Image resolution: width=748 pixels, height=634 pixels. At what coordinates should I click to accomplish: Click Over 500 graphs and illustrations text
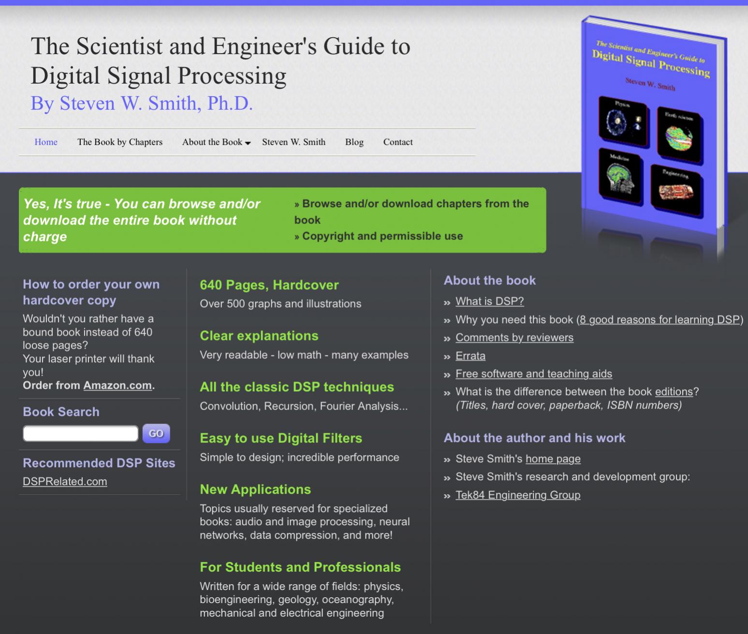pos(280,304)
